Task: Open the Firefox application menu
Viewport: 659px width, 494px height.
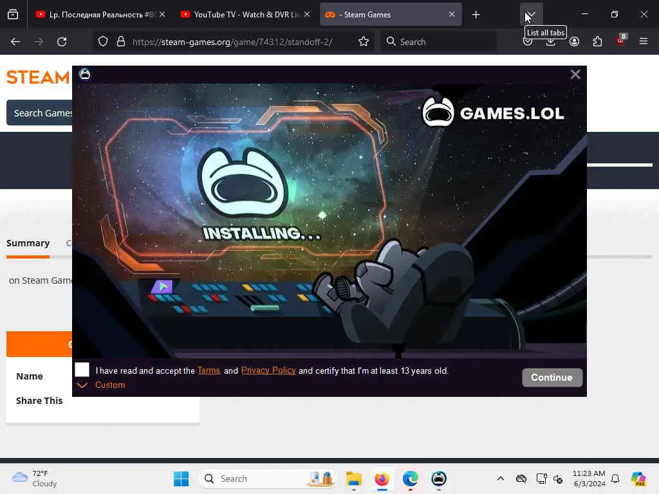Action: pos(644,41)
